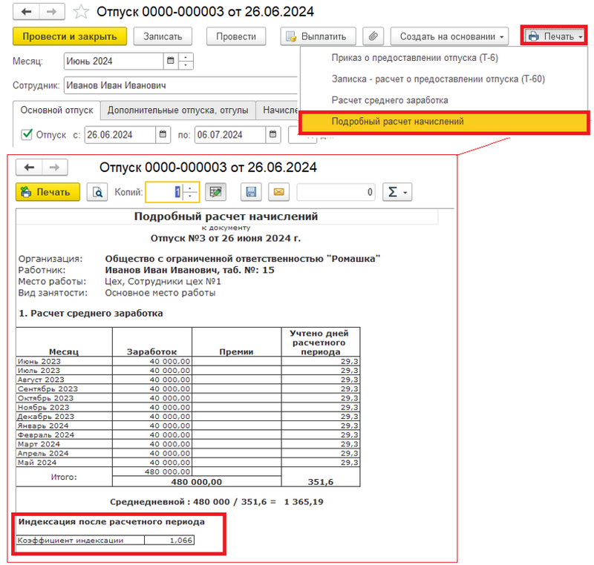Open calendar picker for vacation end date 06.07.2024
594x565 pixels.
[x=273, y=135]
